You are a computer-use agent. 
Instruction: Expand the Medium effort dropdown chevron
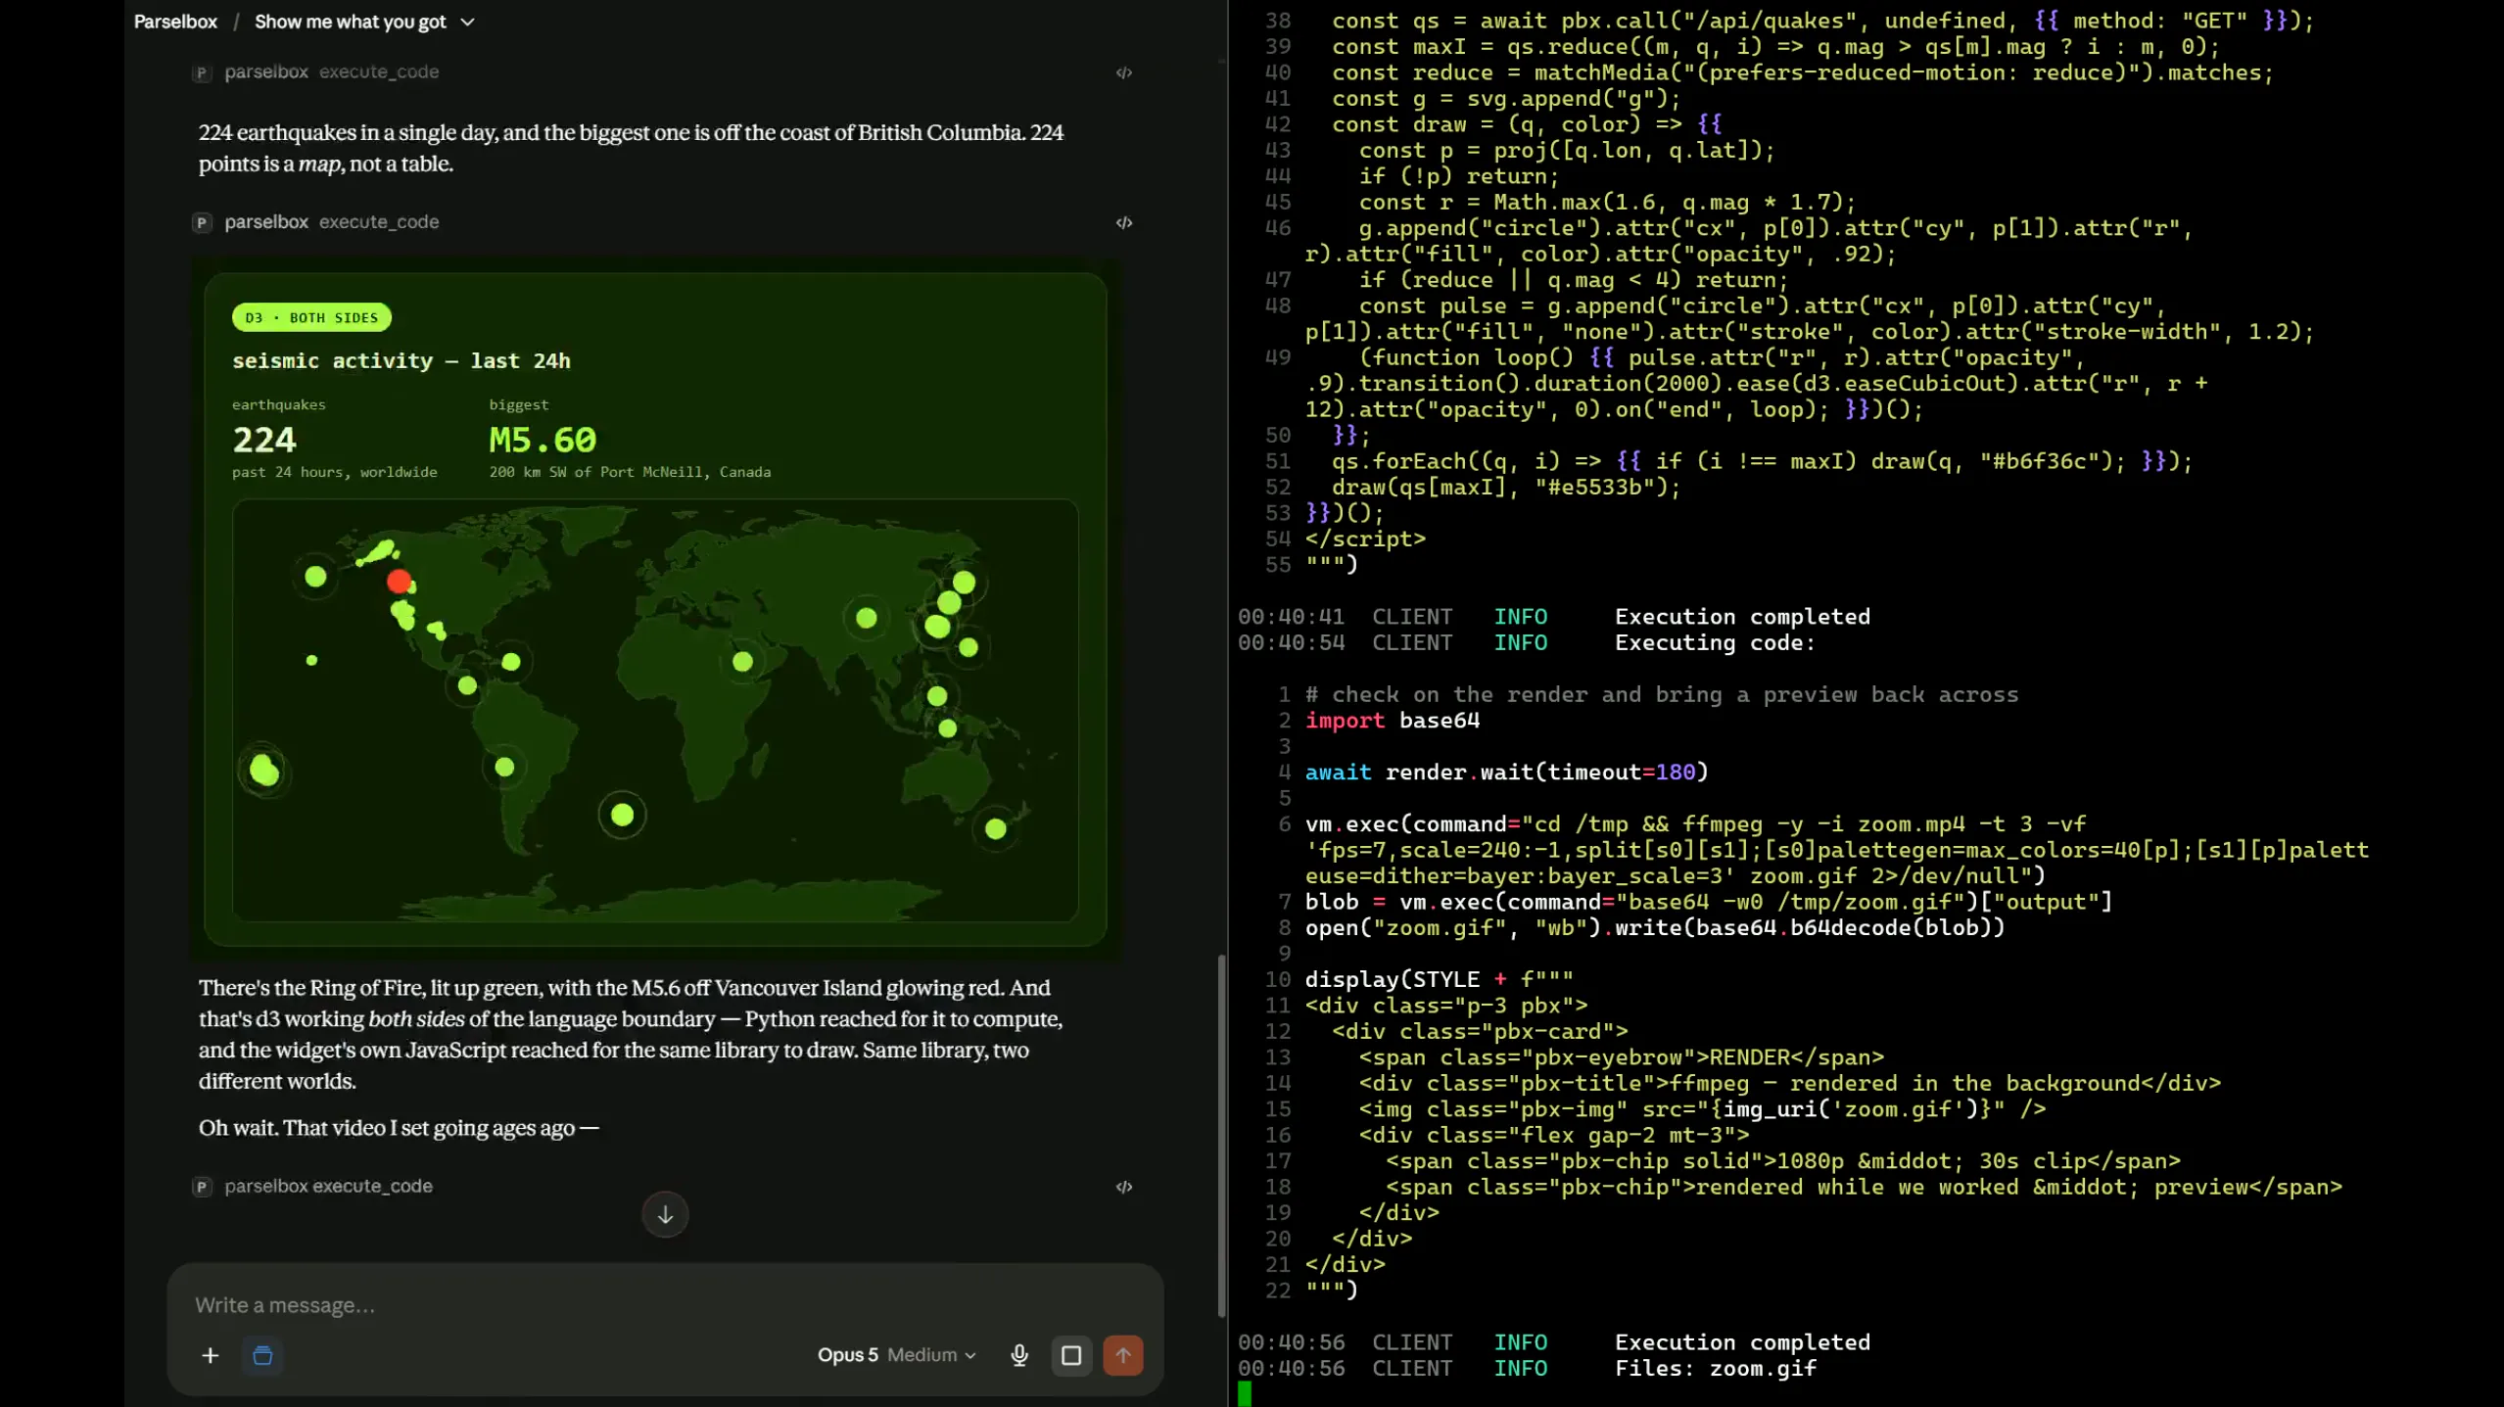pos(970,1356)
